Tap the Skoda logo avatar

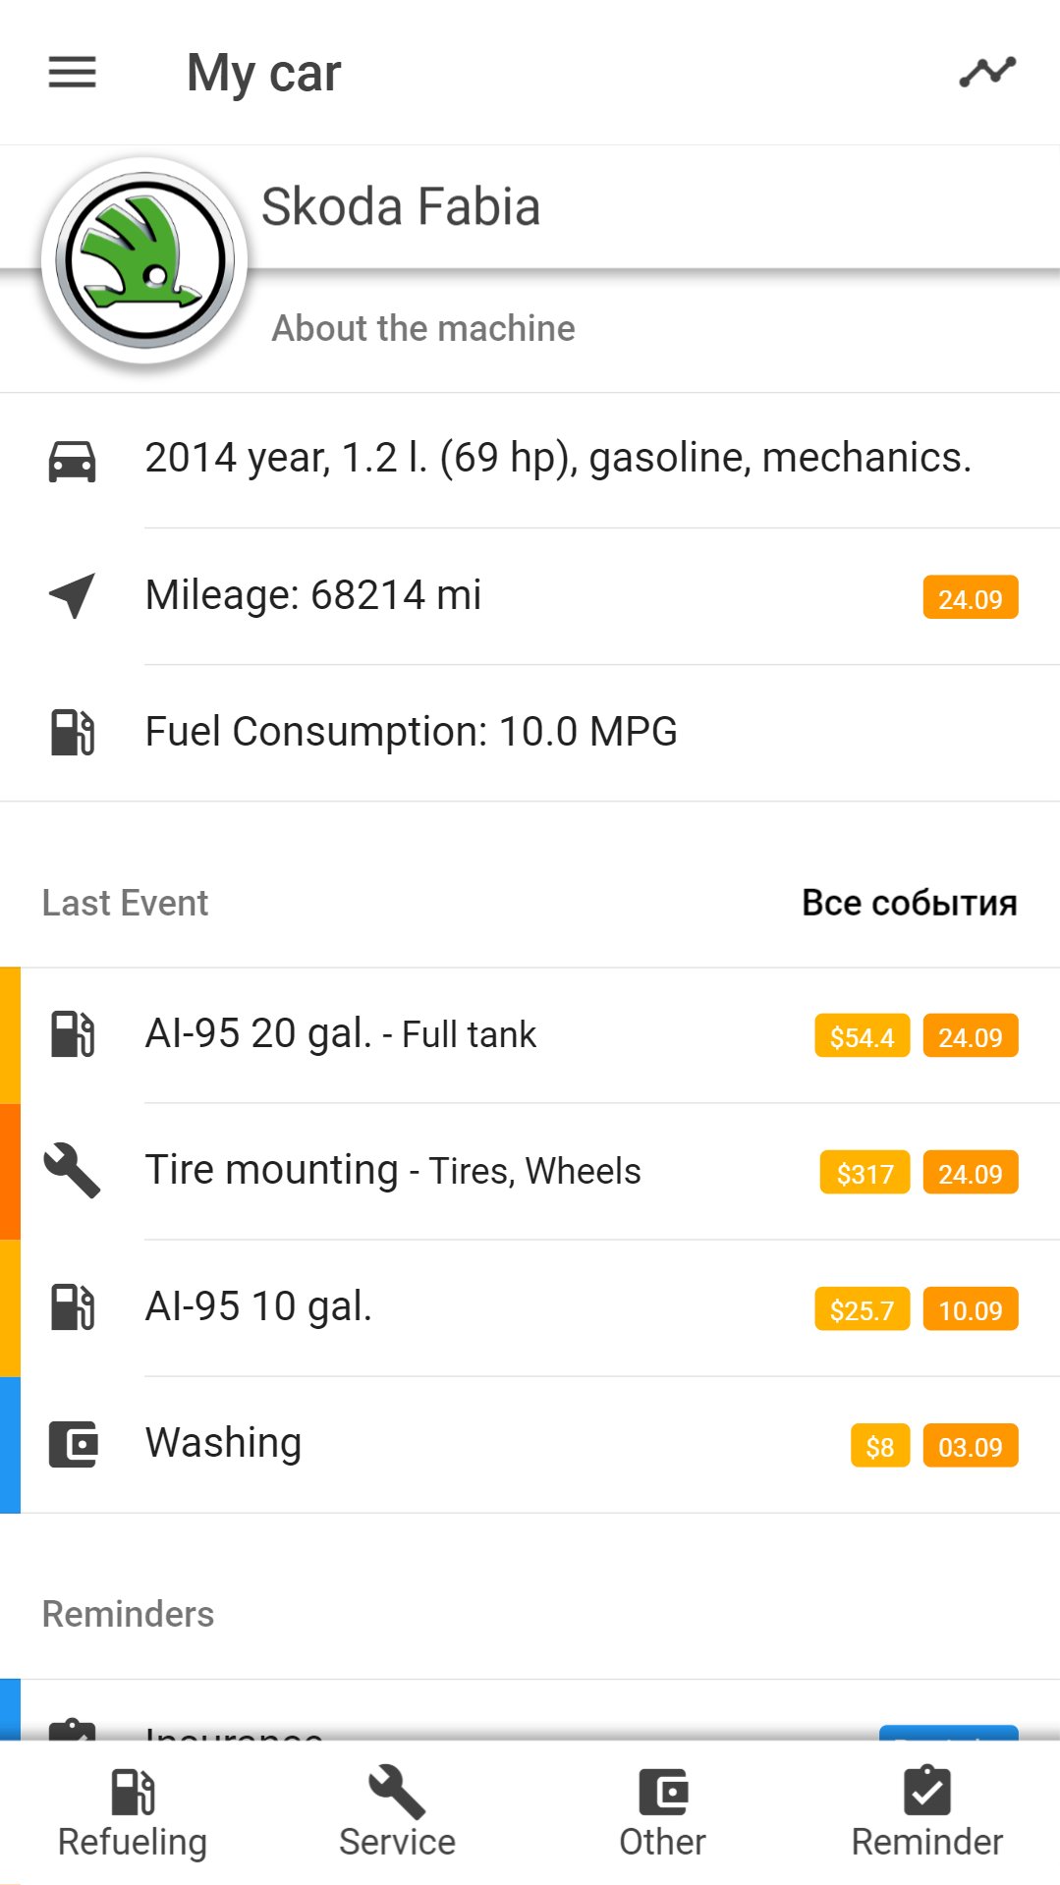click(144, 261)
